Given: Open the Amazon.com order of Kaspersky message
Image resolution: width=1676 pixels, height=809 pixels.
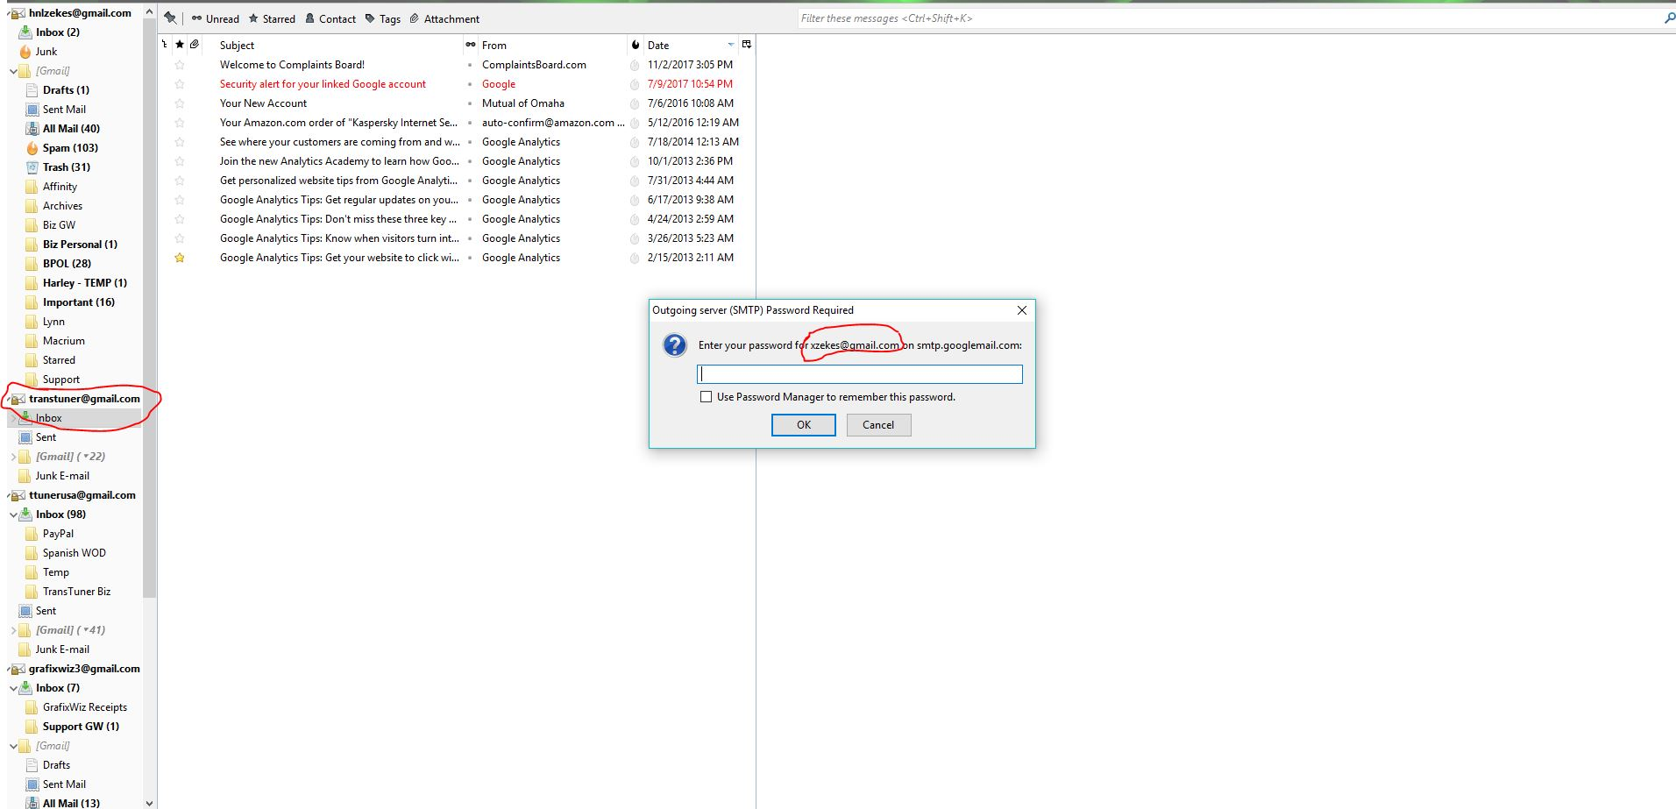Looking at the screenshot, I should pyautogui.click(x=338, y=123).
